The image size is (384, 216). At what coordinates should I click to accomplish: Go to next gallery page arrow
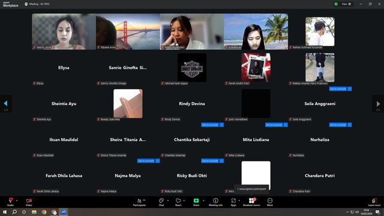[378, 103]
